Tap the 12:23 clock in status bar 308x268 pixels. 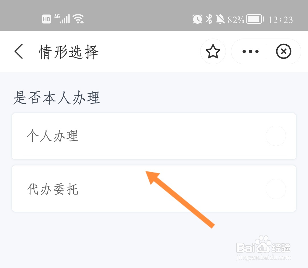tap(281, 20)
